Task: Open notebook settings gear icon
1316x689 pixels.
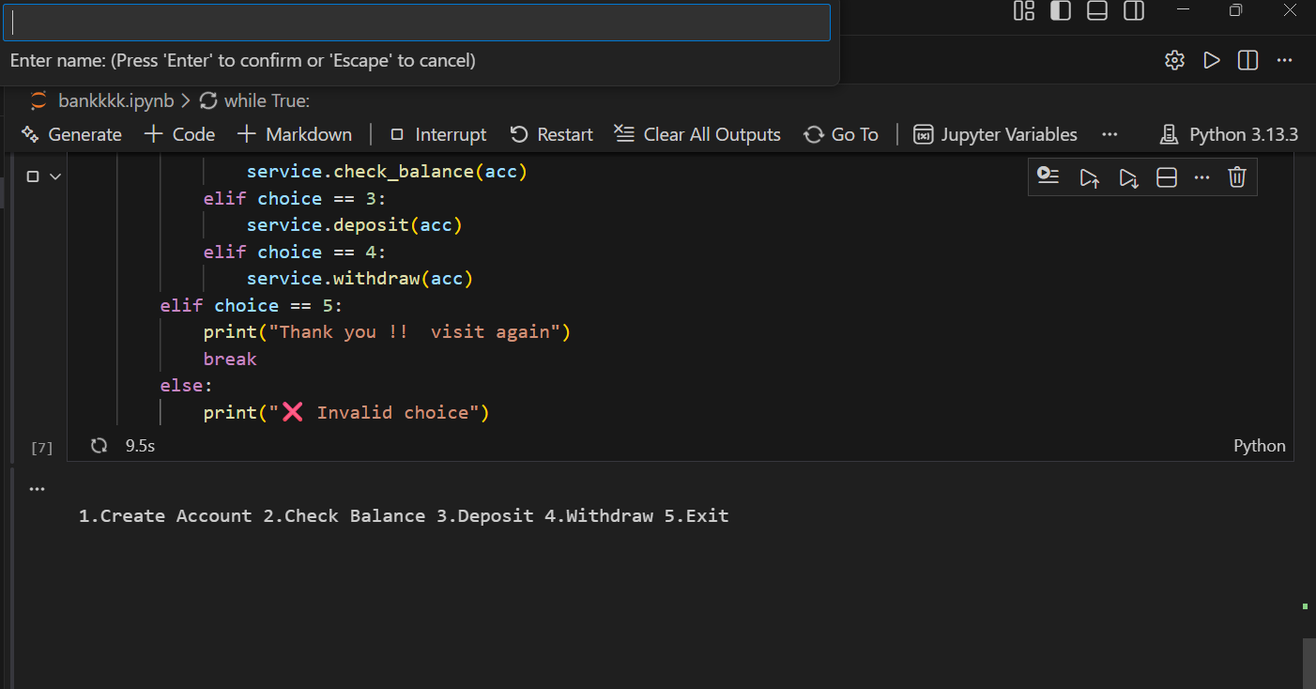Action: 1174,60
